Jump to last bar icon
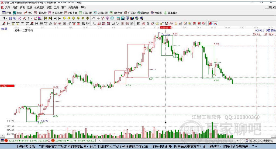 (50, 18)
